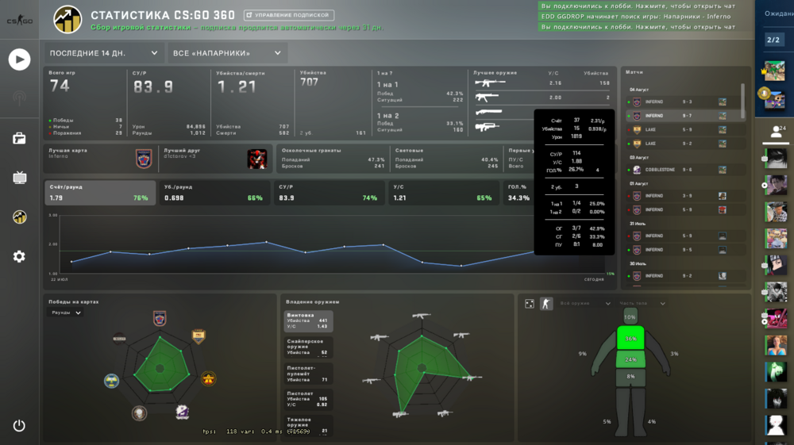Click the green 36% chest hit zone
794x445 pixels.
[630, 338]
